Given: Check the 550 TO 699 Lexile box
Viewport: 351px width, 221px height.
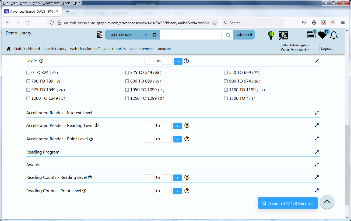Looking at the screenshot, I should (x=226, y=73).
